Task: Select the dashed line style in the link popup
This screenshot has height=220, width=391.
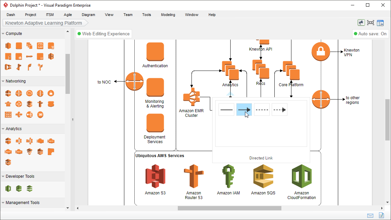Action: pyautogui.click(x=262, y=110)
